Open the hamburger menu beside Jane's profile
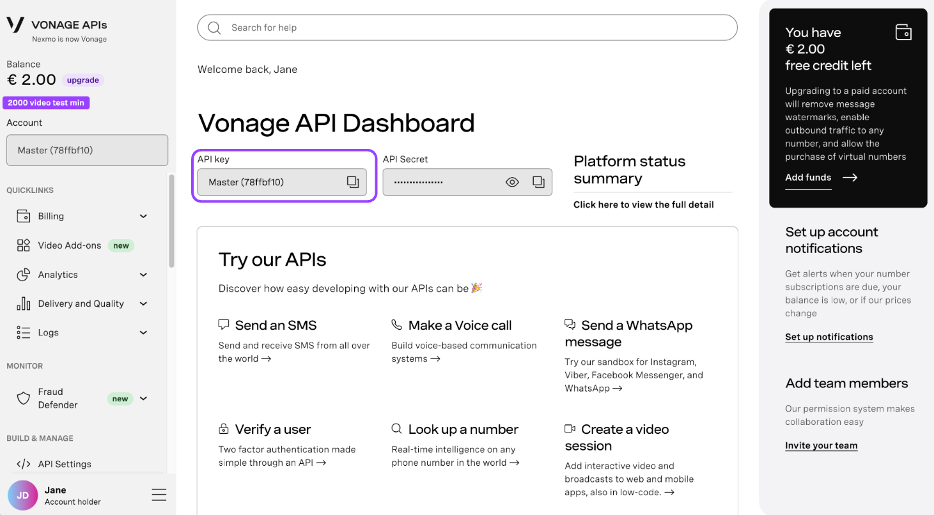Screen dimensions: 934x515 [159, 494]
